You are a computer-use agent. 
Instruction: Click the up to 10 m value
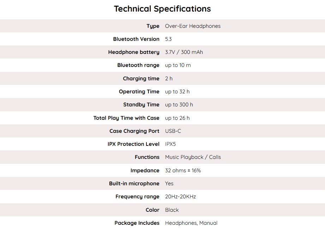coord(178,65)
